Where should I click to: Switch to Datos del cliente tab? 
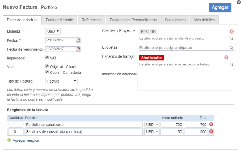[x=59, y=20]
